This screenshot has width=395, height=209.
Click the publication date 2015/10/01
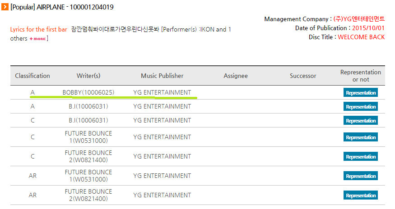[368, 28]
